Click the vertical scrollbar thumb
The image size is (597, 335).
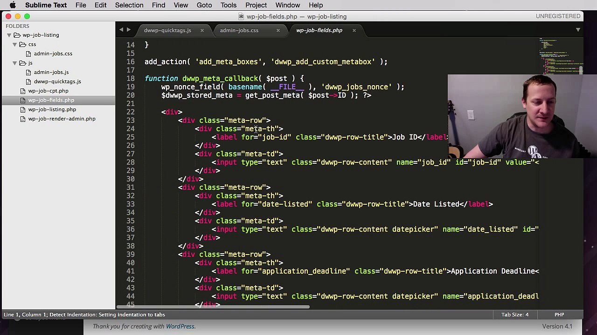tap(581, 70)
